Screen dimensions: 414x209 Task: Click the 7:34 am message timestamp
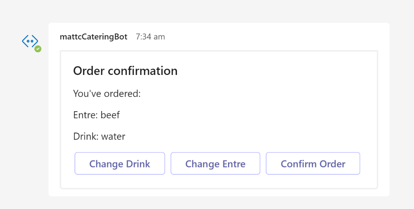coord(150,37)
